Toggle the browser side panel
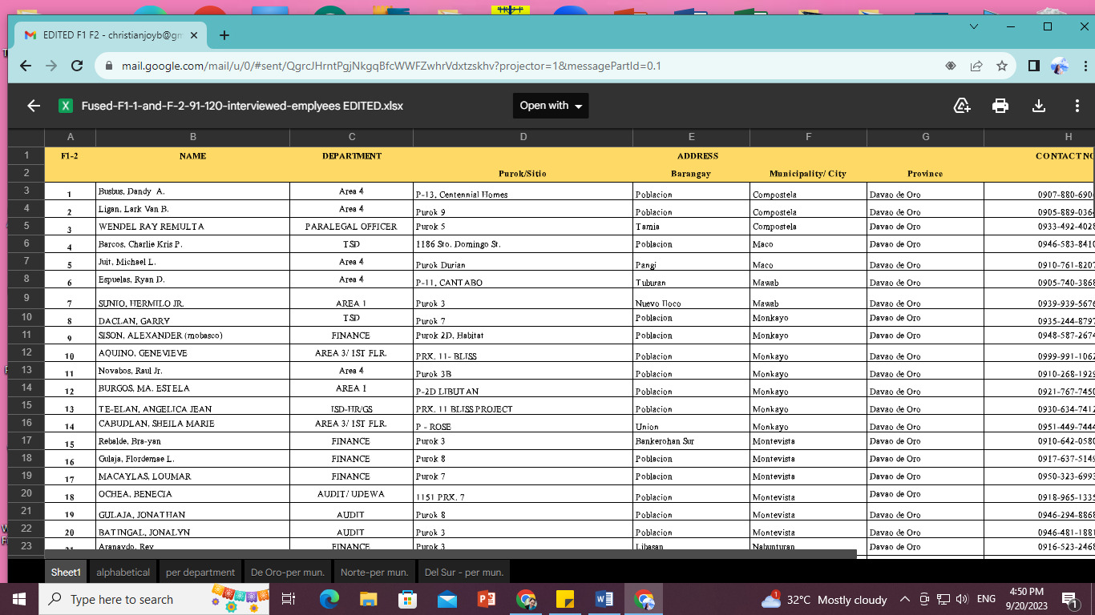The image size is (1095, 615). tap(1034, 66)
